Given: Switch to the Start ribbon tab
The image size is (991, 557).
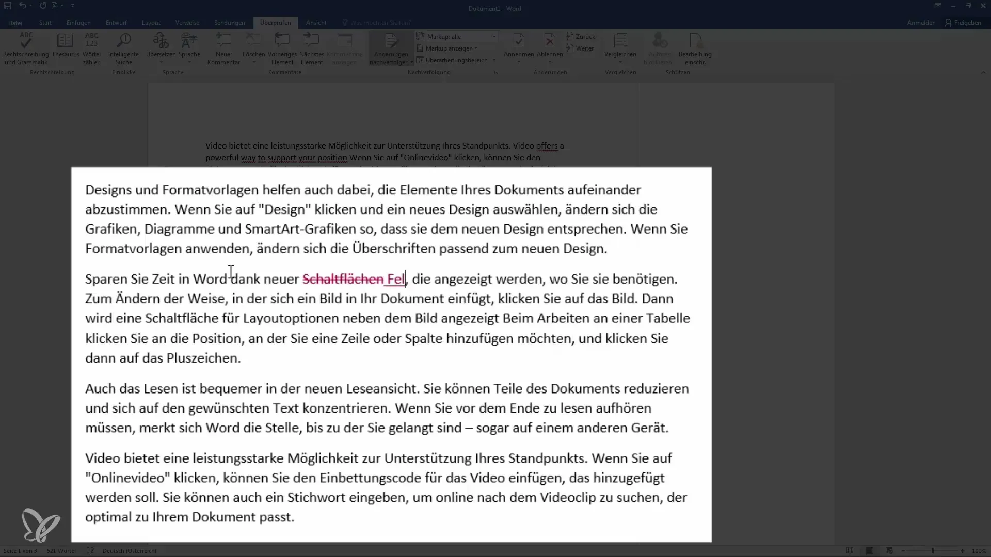Looking at the screenshot, I should tap(45, 23).
